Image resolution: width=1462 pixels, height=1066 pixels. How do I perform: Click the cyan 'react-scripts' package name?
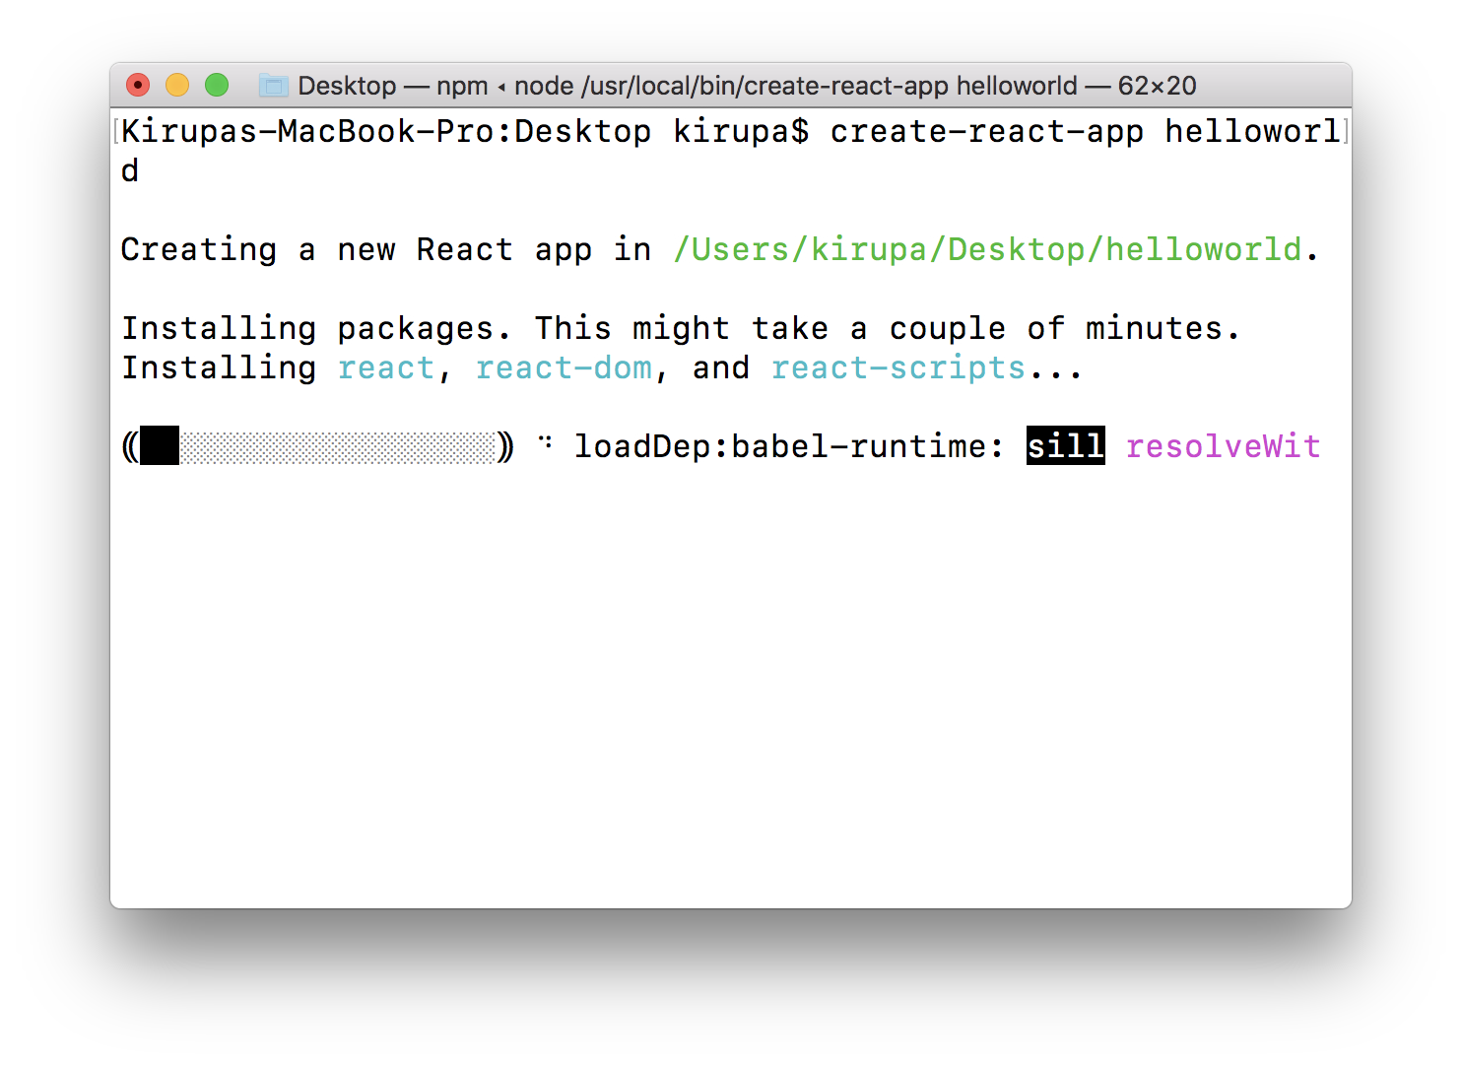[898, 367]
